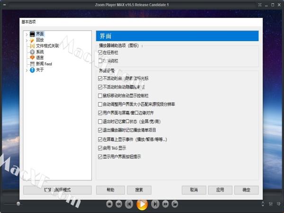Select 新闻 Feed in the options tree
This screenshot has width=284, height=213.
point(44,64)
